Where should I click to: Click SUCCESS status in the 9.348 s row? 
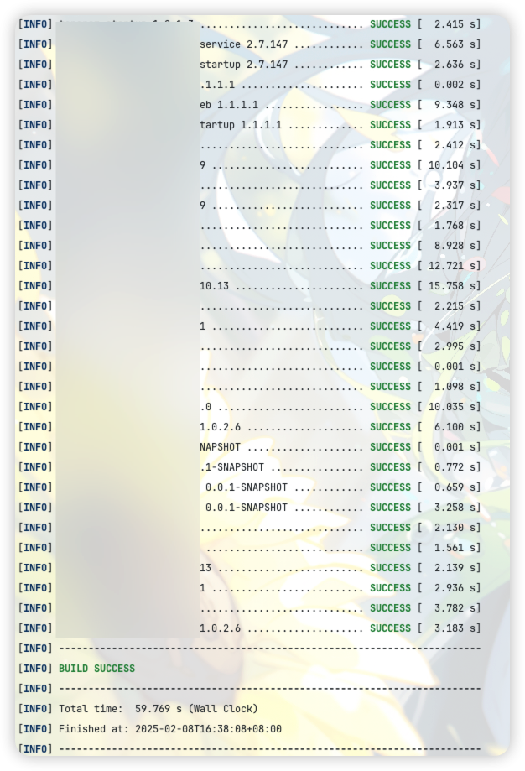pyautogui.click(x=390, y=105)
